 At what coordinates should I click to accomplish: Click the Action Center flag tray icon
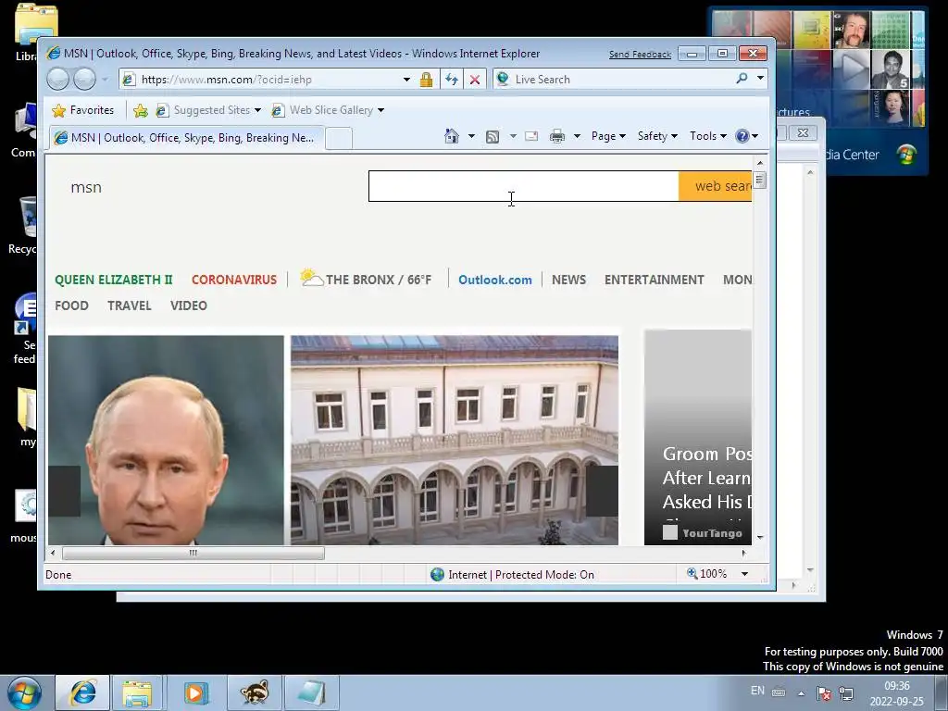823,693
